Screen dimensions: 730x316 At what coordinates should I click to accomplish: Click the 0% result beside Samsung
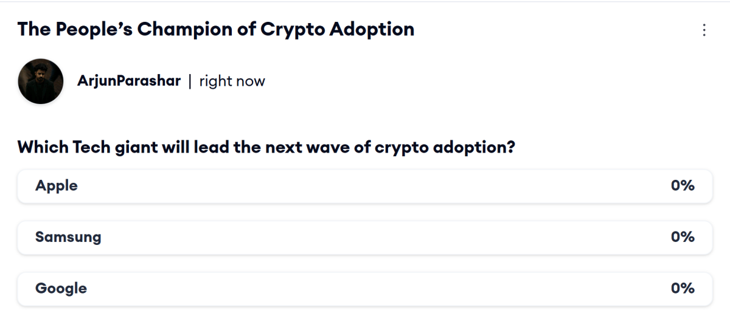tap(683, 237)
